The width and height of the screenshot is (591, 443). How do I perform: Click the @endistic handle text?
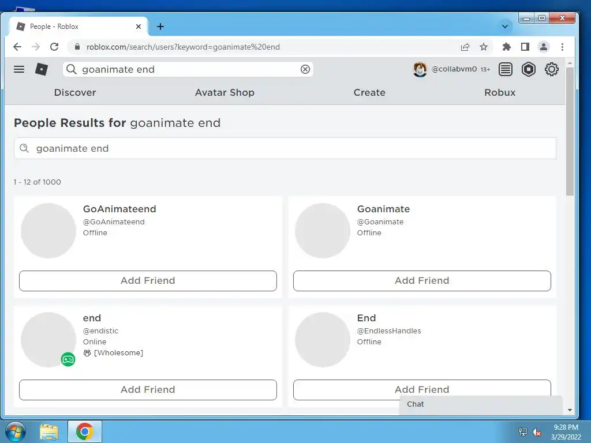[100, 331]
